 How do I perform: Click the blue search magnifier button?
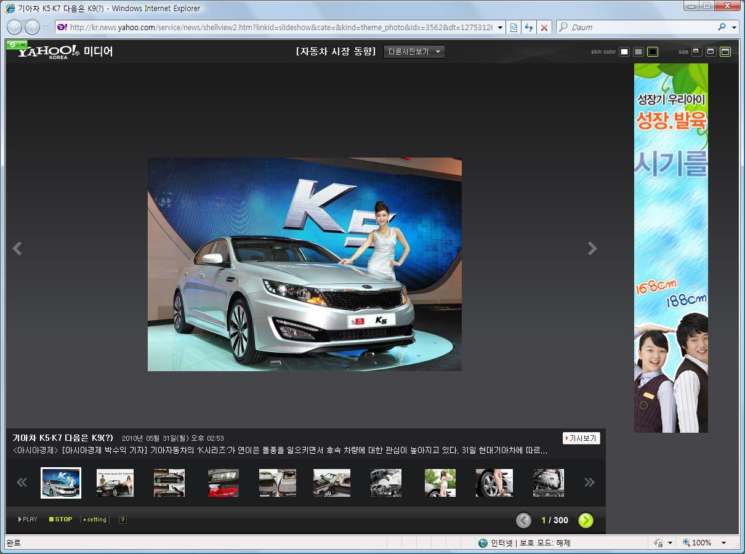pyautogui.click(x=722, y=27)
